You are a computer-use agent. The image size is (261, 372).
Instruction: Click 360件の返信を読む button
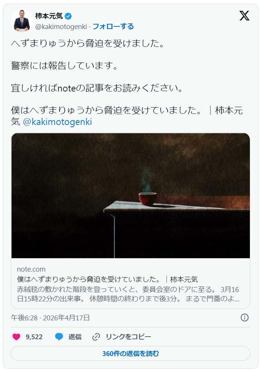[131, 353]
